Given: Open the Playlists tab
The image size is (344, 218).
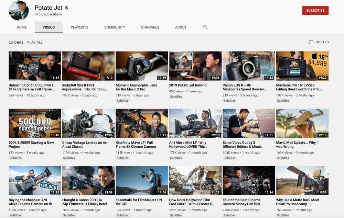Looking at the screenshot, I should click(79, 27).
